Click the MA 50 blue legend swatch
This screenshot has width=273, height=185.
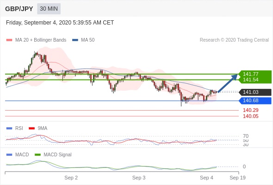click(75, 40)
